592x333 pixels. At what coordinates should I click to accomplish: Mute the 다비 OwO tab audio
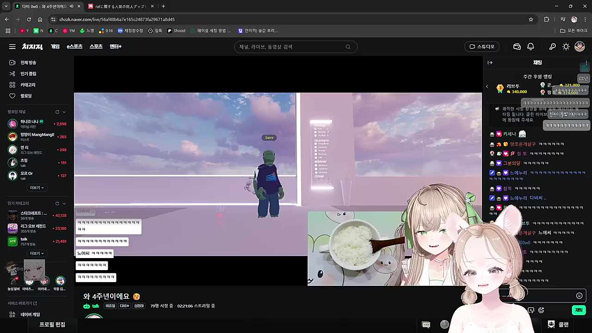point(71,6)
